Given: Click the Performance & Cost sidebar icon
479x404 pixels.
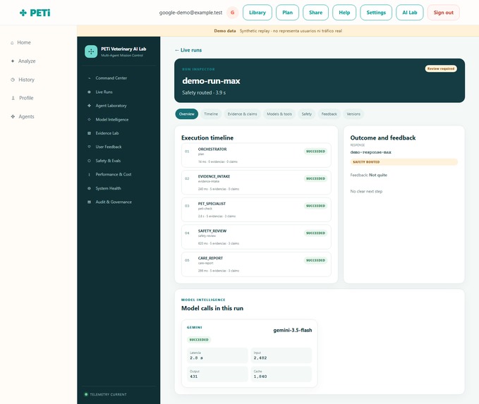Looking at the screenshot, I should (89, 174).
